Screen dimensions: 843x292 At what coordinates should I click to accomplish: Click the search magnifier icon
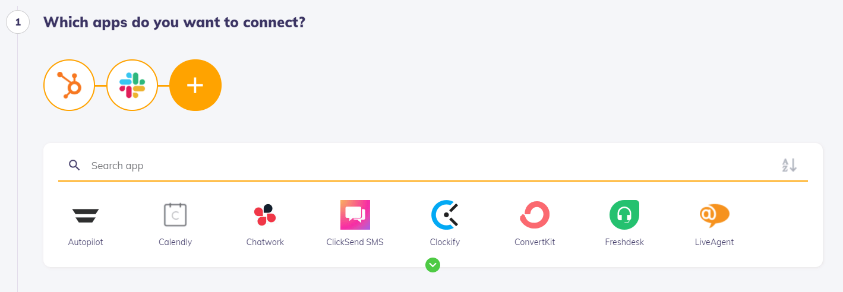pyautogui.click(x=74, y=165)
